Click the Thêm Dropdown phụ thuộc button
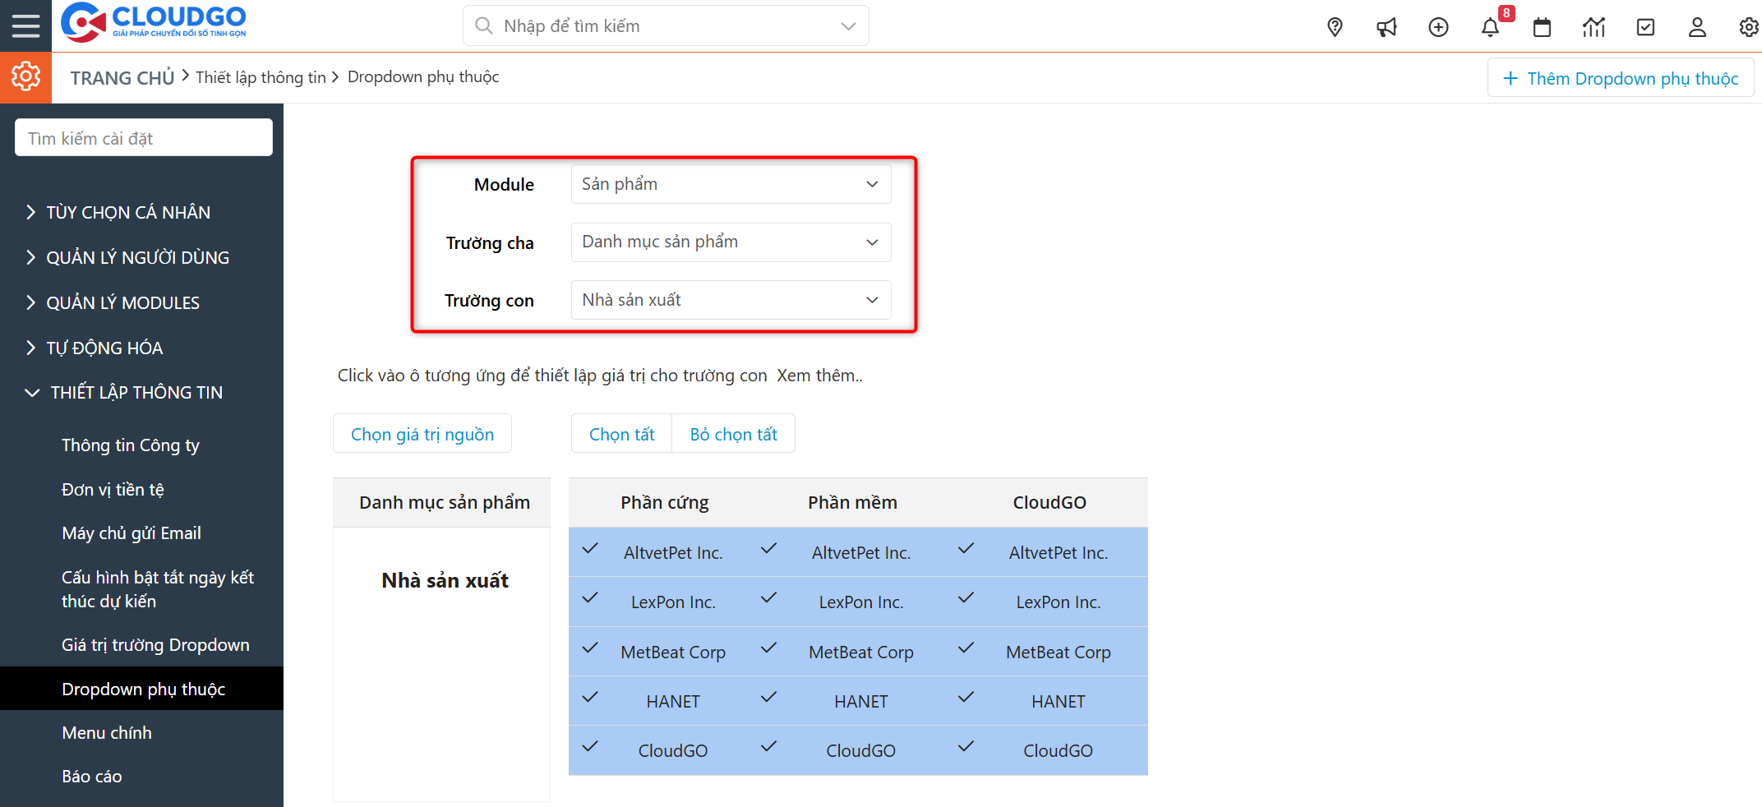Viewport: 1762px width, 807px height. (x=1620, y=77)
